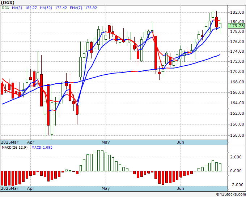Click the 172.00 price axis label
Viewport: 246px width, 197px height.
tap(237, 61)
